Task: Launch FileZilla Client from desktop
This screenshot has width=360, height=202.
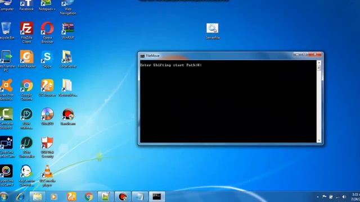Action: [26, 33]
